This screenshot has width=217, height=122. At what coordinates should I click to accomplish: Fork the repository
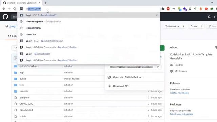[x=212, y=26]
